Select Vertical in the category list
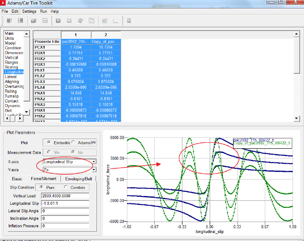Screen dimensions: 304x241 click(x=11, y=57)
